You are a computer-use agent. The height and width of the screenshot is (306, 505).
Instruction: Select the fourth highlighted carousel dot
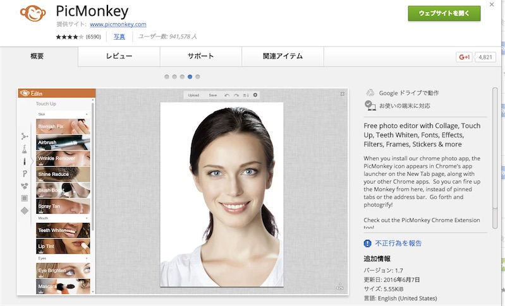190,76
